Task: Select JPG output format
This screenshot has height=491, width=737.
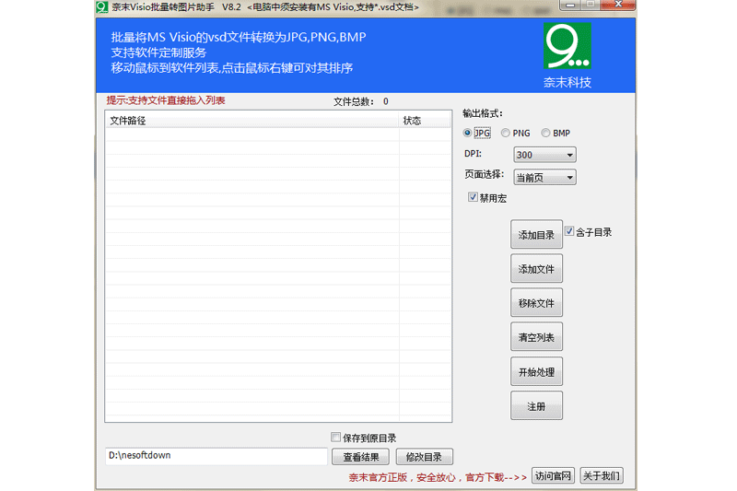Action: [468, 133]
